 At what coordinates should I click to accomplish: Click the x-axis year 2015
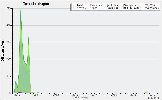pos(114,95)
